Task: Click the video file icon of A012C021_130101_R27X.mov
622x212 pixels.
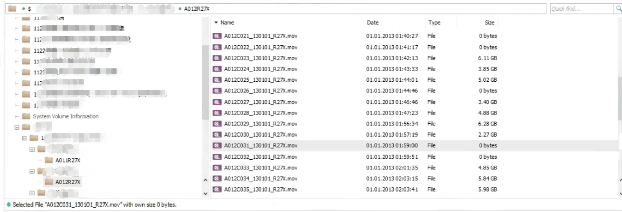Action: [x=216, y=36]
